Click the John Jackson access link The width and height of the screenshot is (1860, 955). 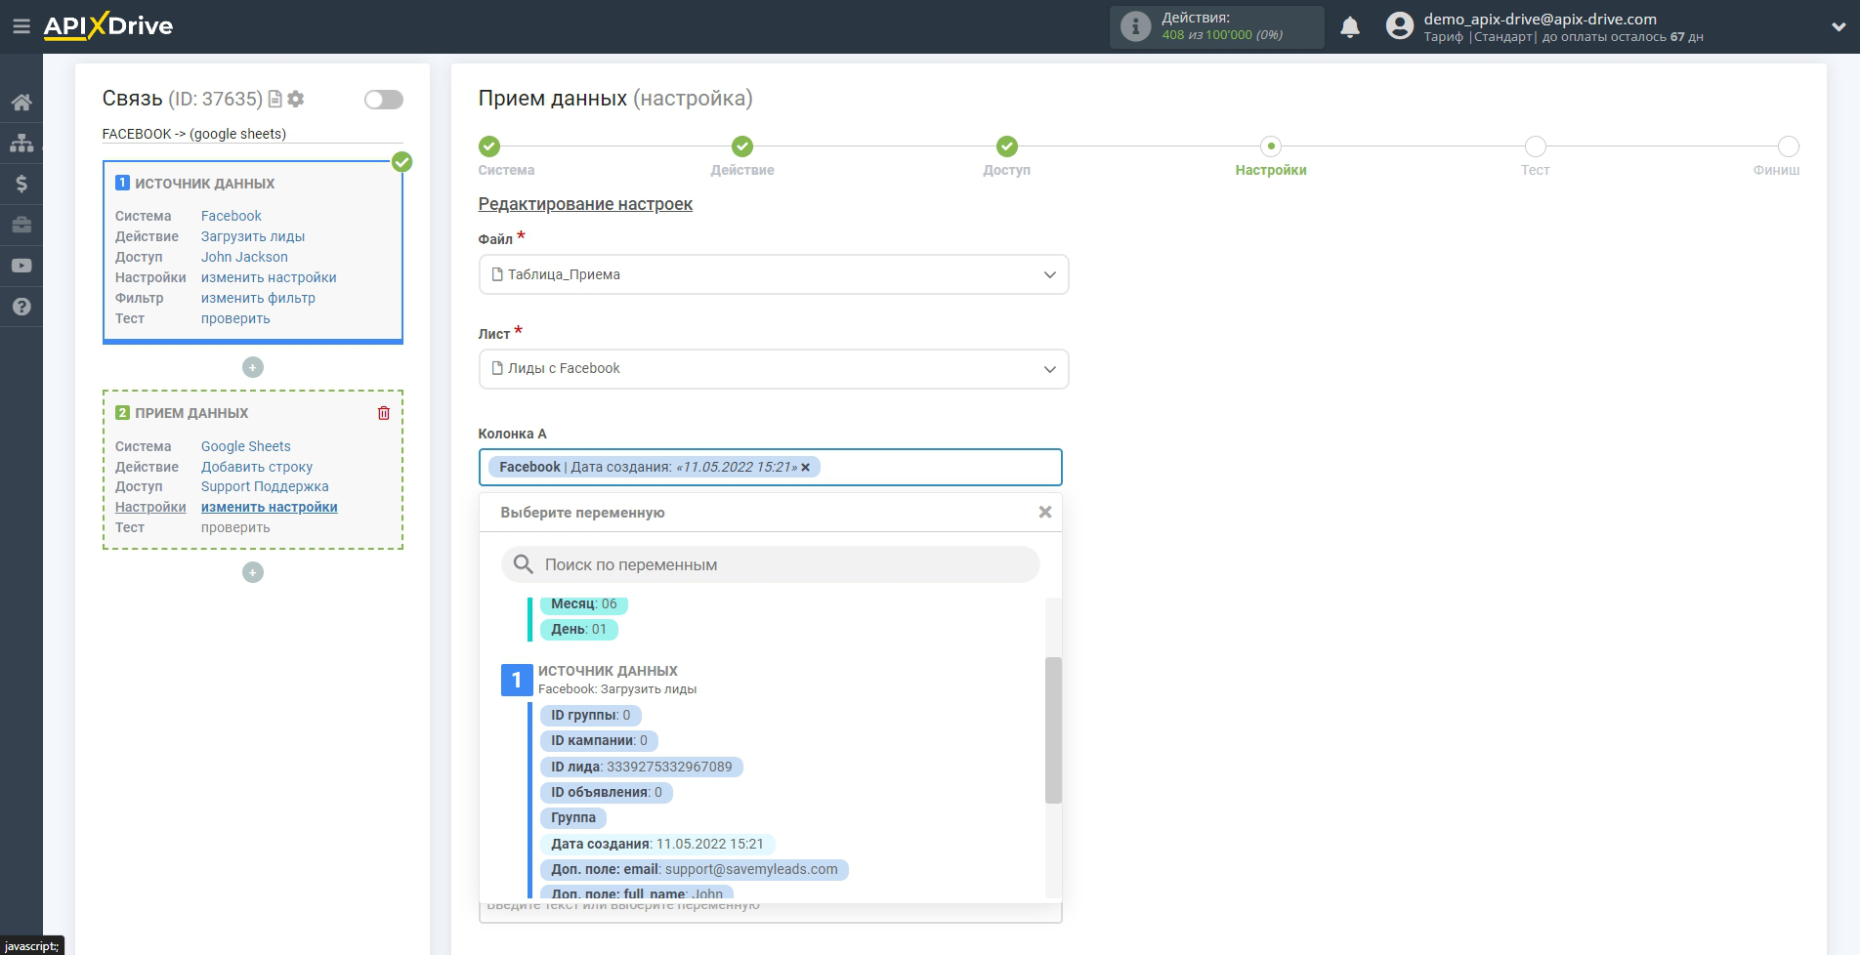click(x=244, y=257)
